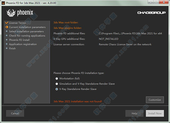This screenshot has width=170, height=123.
Task: Click the NOT_INSTALLED value
Action: 109,39
